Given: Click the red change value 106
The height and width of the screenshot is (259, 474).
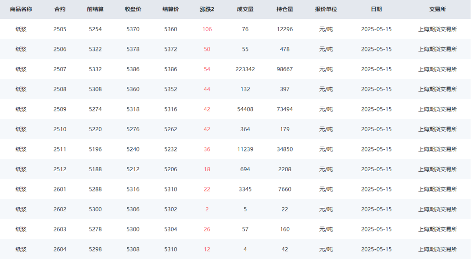Looking at the screenshot, I should pos(207,29).
